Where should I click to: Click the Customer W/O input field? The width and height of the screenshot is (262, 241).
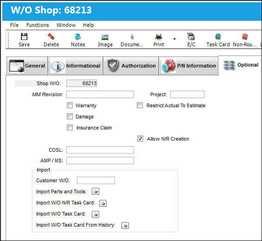pos(96,180)
